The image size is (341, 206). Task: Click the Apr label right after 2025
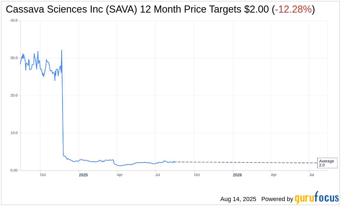pos(119,175)
